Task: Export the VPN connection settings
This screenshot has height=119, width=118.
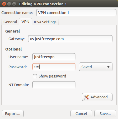Action: 13,114
